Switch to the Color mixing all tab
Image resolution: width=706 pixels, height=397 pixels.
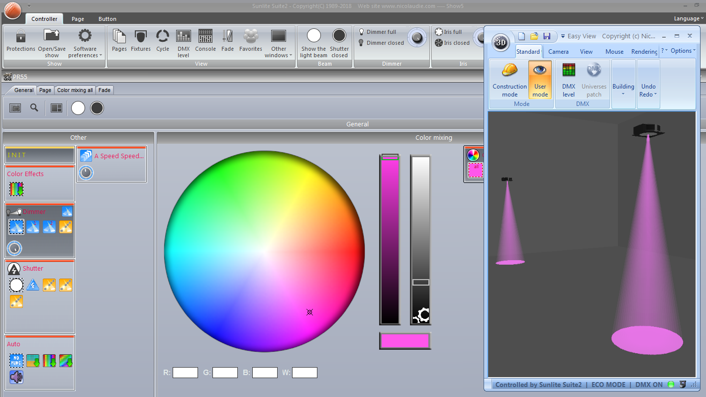click(75, 90)
